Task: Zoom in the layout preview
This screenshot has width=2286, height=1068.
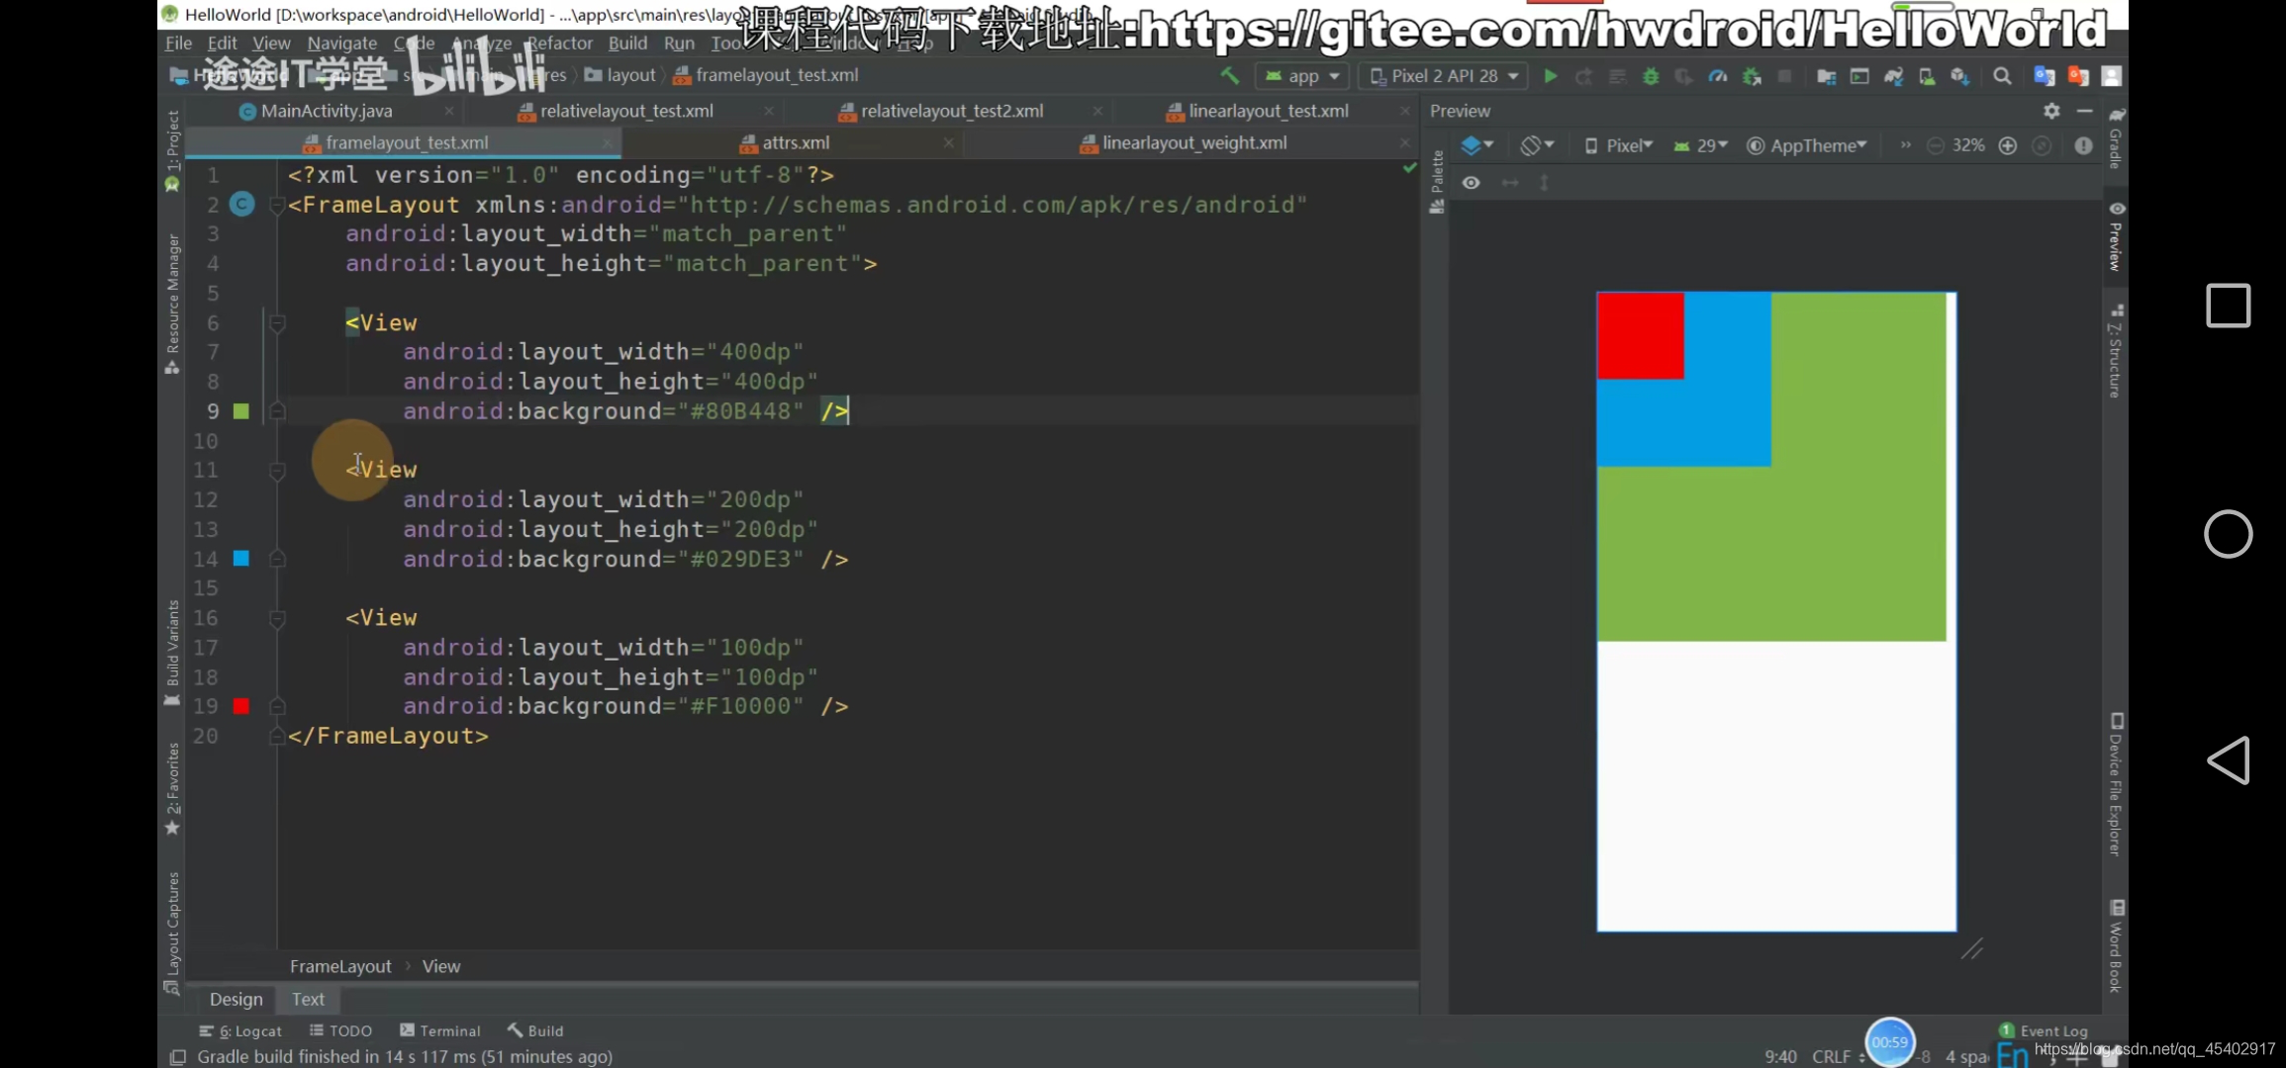Action: pos(2008,145)
